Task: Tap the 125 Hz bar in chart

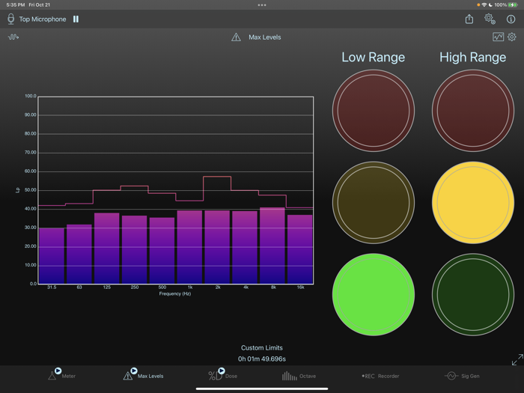Action: [107, 249]
